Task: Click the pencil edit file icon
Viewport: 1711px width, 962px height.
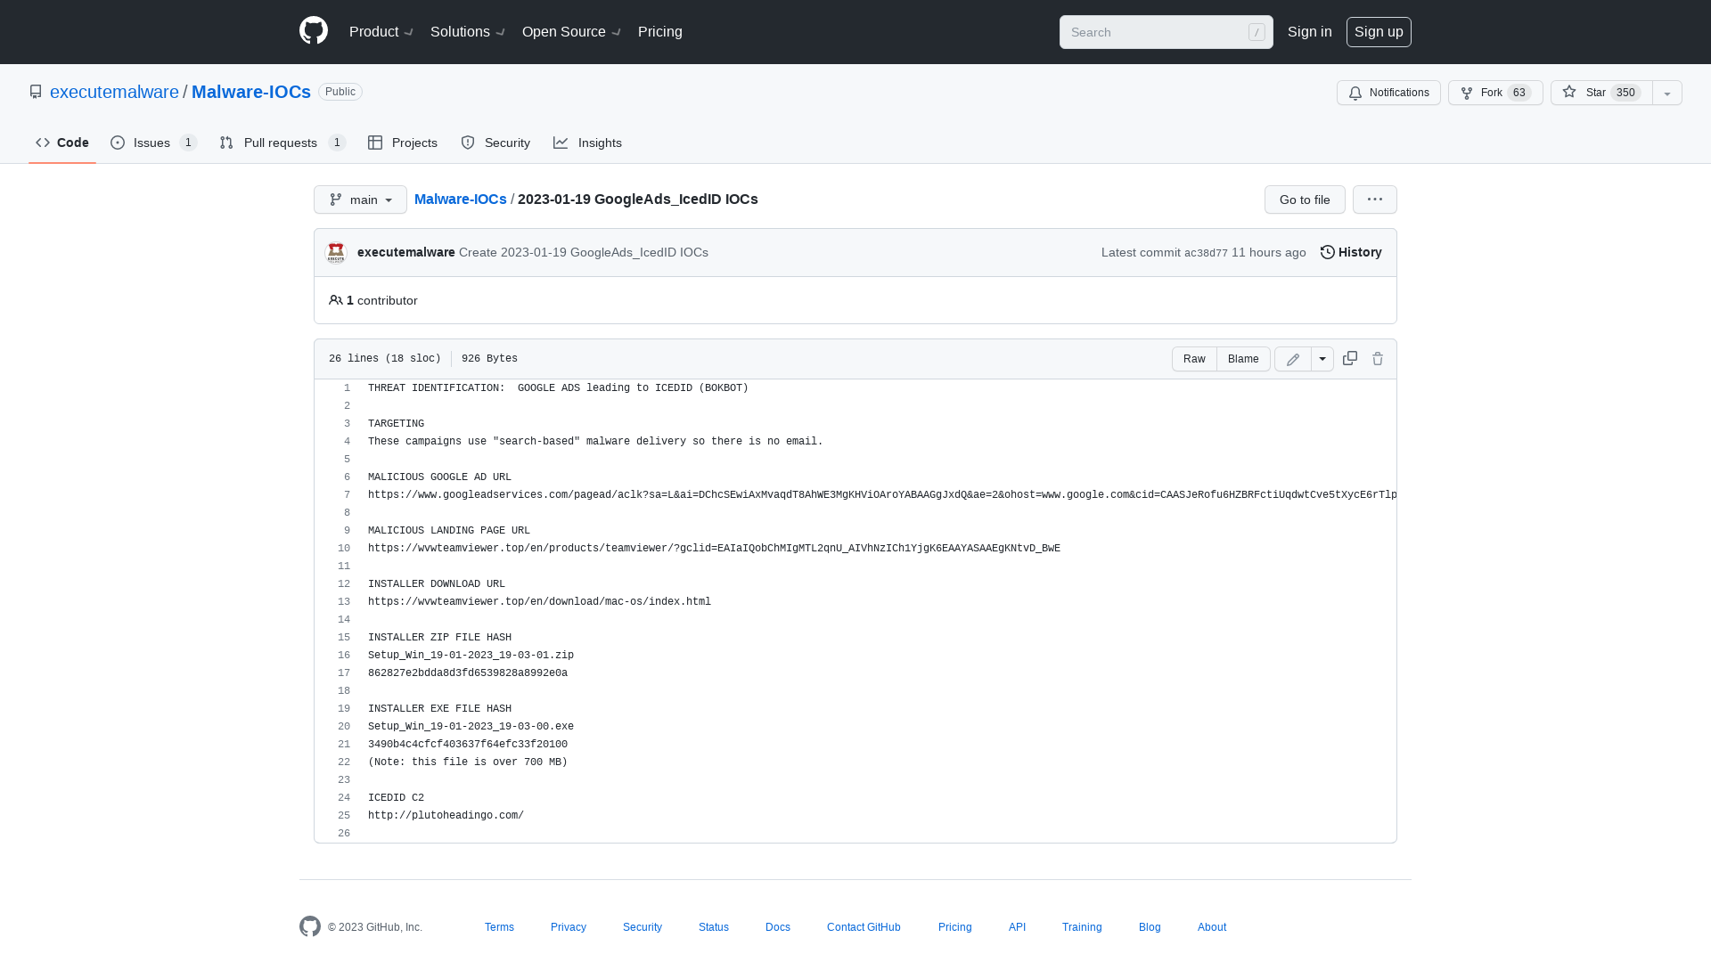Action: point(1293,359)
